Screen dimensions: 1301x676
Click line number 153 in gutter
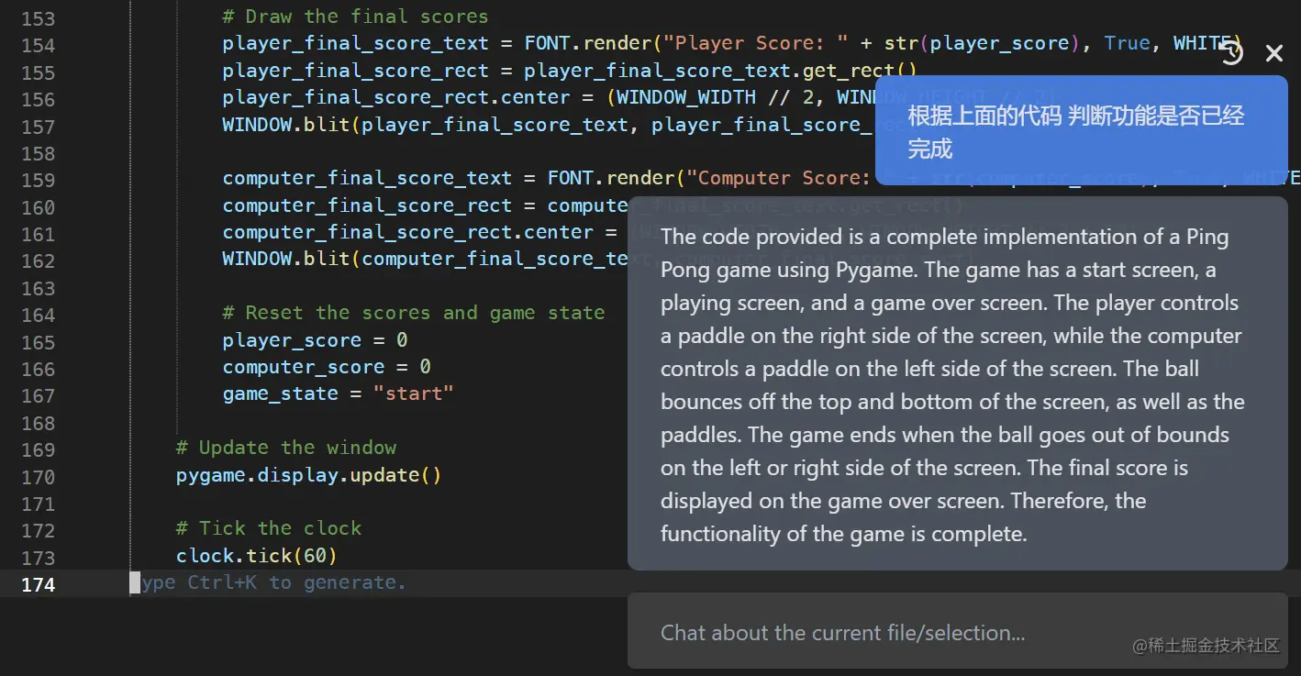[x=38, y=17]
